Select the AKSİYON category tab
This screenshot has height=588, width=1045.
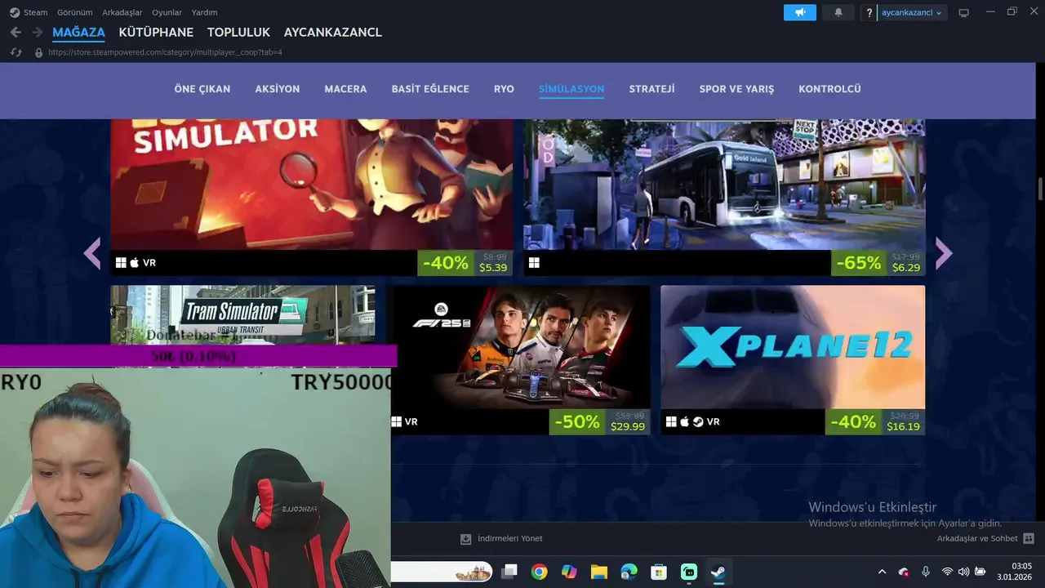(x=278, y=88)
